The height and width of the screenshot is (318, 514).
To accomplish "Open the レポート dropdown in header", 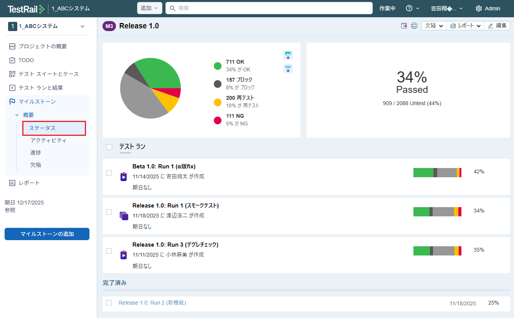I will pos(465,26).
